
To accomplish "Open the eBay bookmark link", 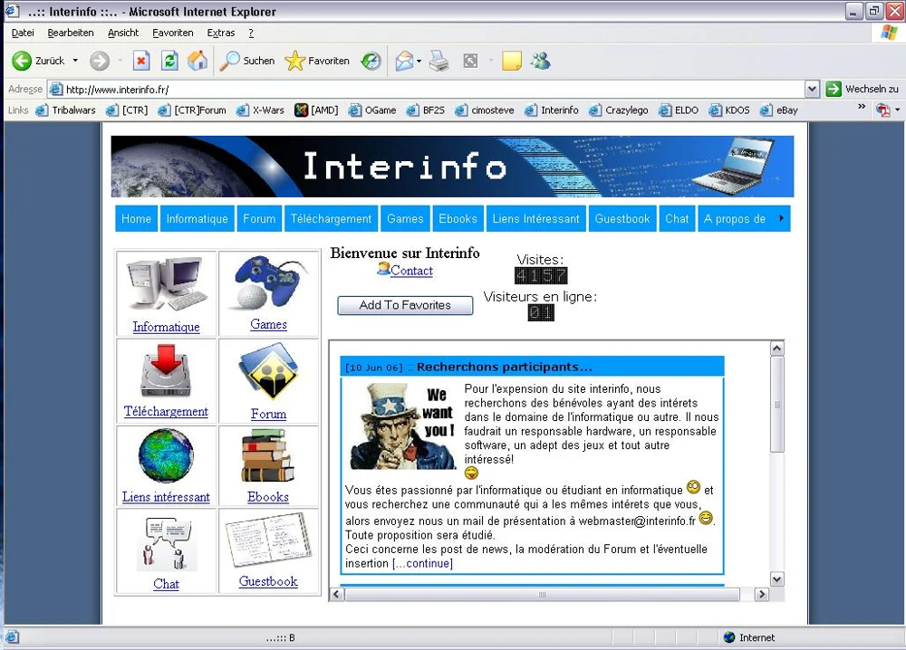I will click(x=779, y=110).
